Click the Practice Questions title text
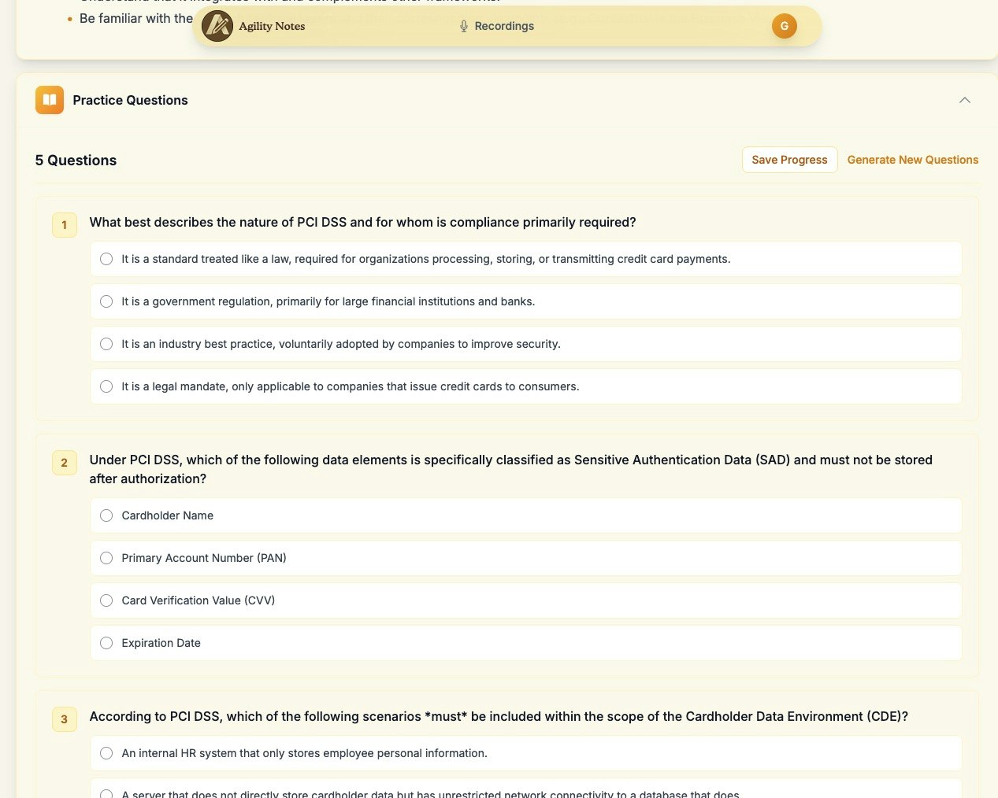This screenshot has width=998, height=798. pyautogui.click(x=130, y=100)
